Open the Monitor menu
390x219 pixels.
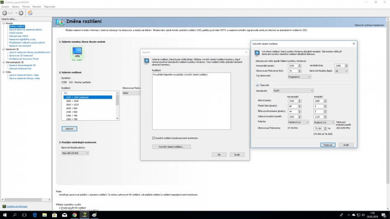pos(37,7)
